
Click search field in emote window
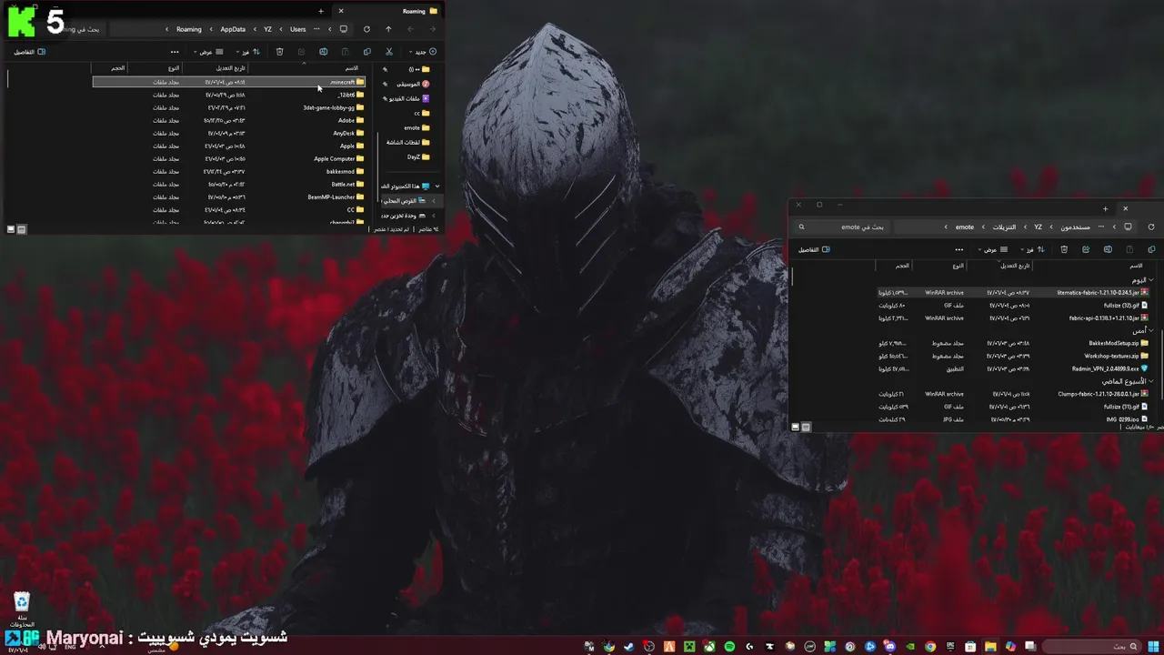click(842, 227)
